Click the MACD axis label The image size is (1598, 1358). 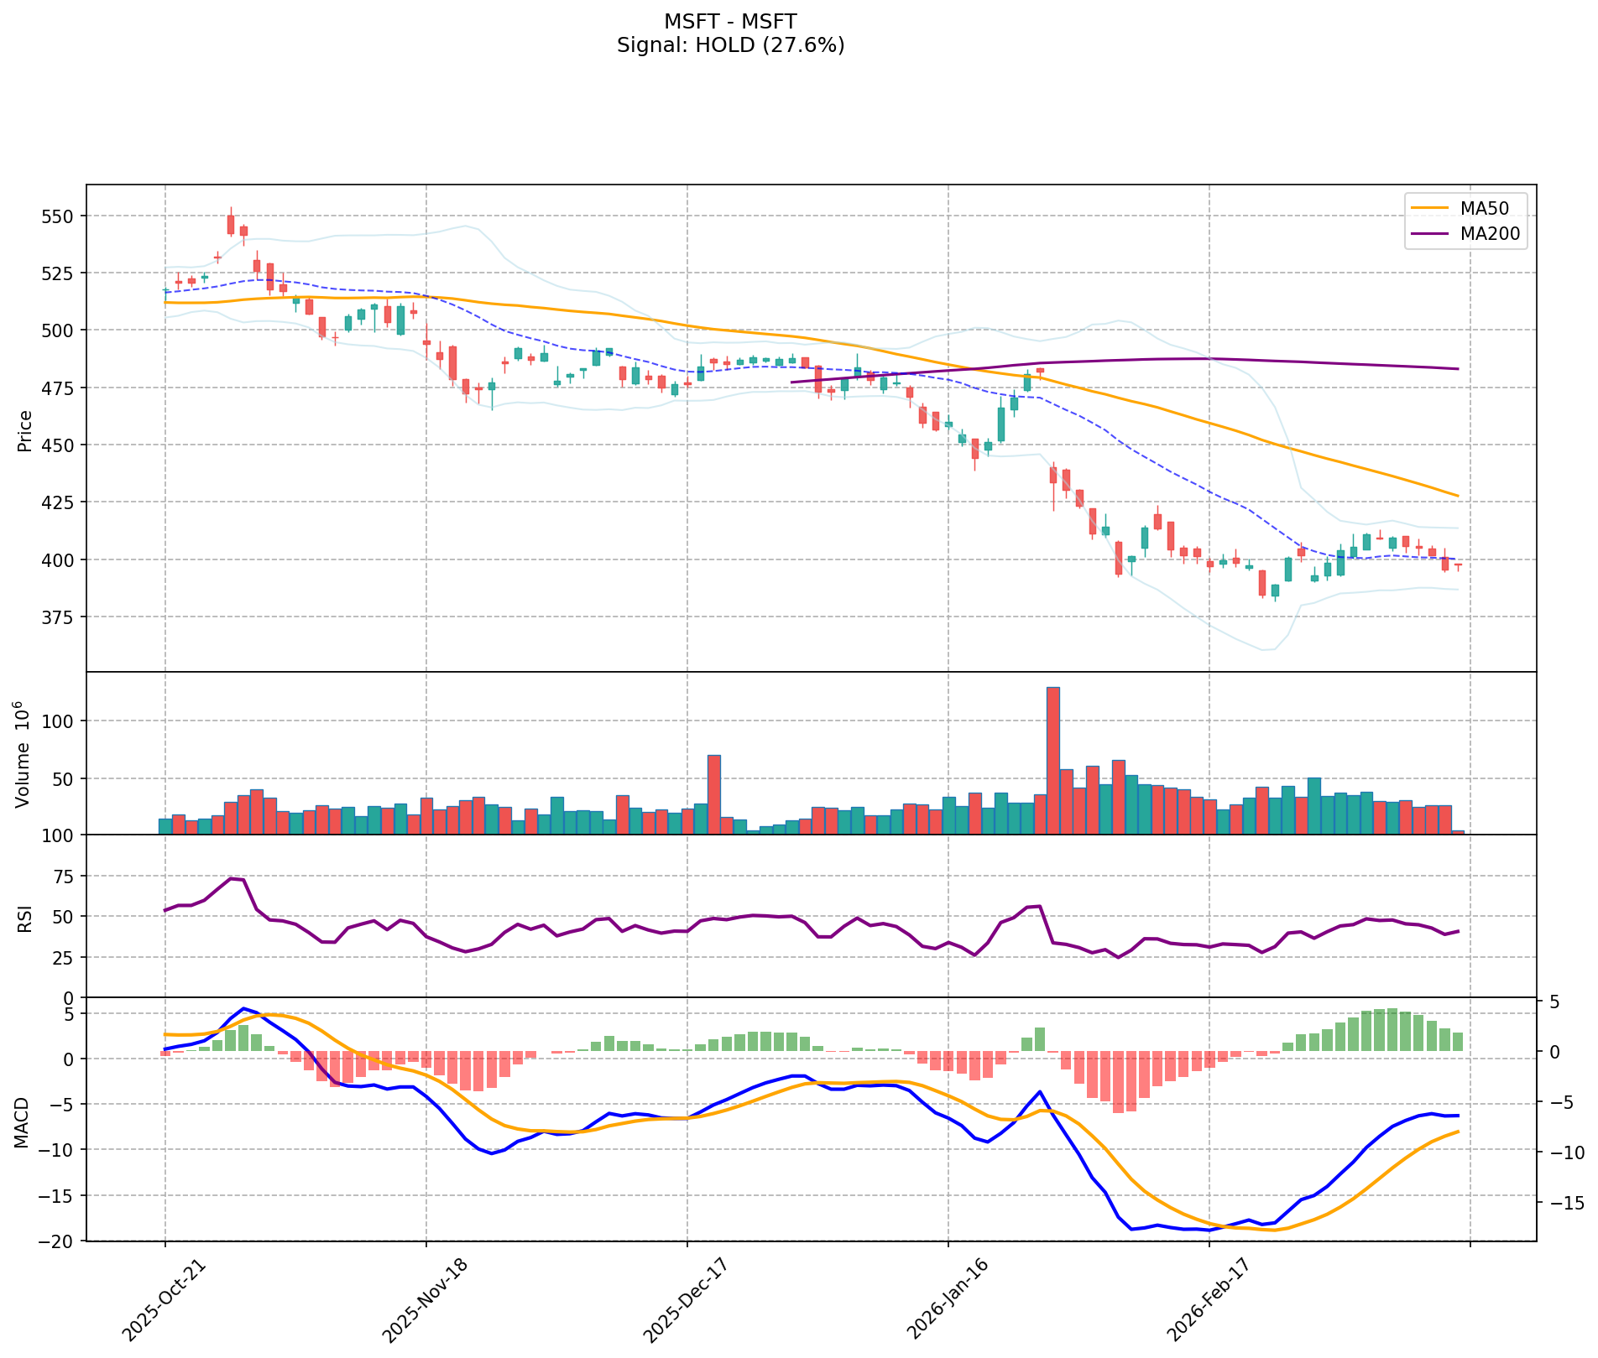(25, 1122)
